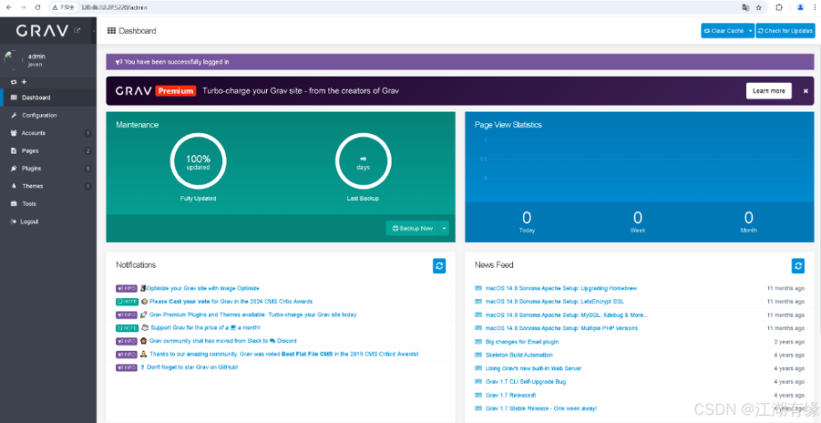
Task: Dismiss the Grav Premium banner
Action: point(805,91)
